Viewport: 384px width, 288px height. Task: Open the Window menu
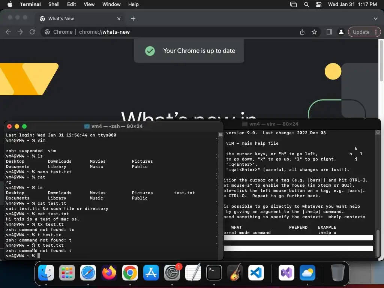tap(111, 4)
